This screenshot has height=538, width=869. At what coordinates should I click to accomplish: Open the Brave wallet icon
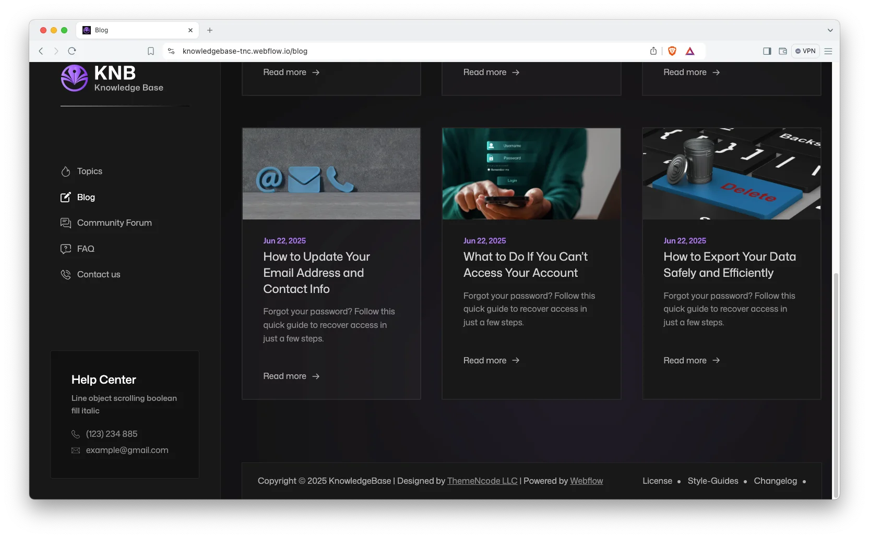783,51
